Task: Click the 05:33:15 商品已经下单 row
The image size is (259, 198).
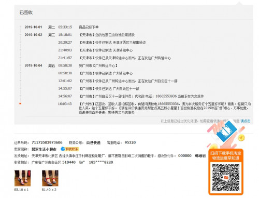Action: [x=78, y=27]
